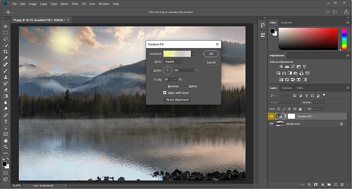Screen dimensions: 352x189
Task: Add a Levels adjustment
Action: (x=287, y=67)
